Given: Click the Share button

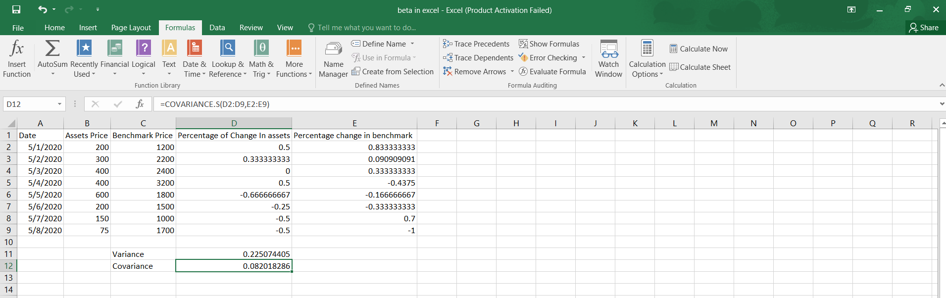Looking at the screenshot, I should pyautogui.click(x=924, y=28).
